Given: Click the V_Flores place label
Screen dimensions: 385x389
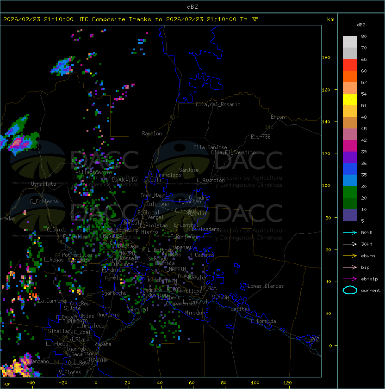Looking at the screenshot, I should pyautogui.click(x=70, y=372).
